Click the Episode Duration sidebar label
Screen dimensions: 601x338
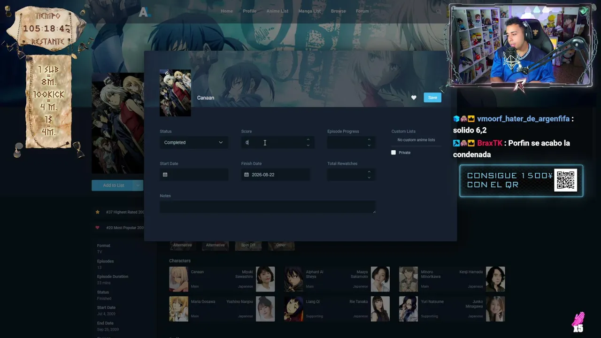pos(113,277)
